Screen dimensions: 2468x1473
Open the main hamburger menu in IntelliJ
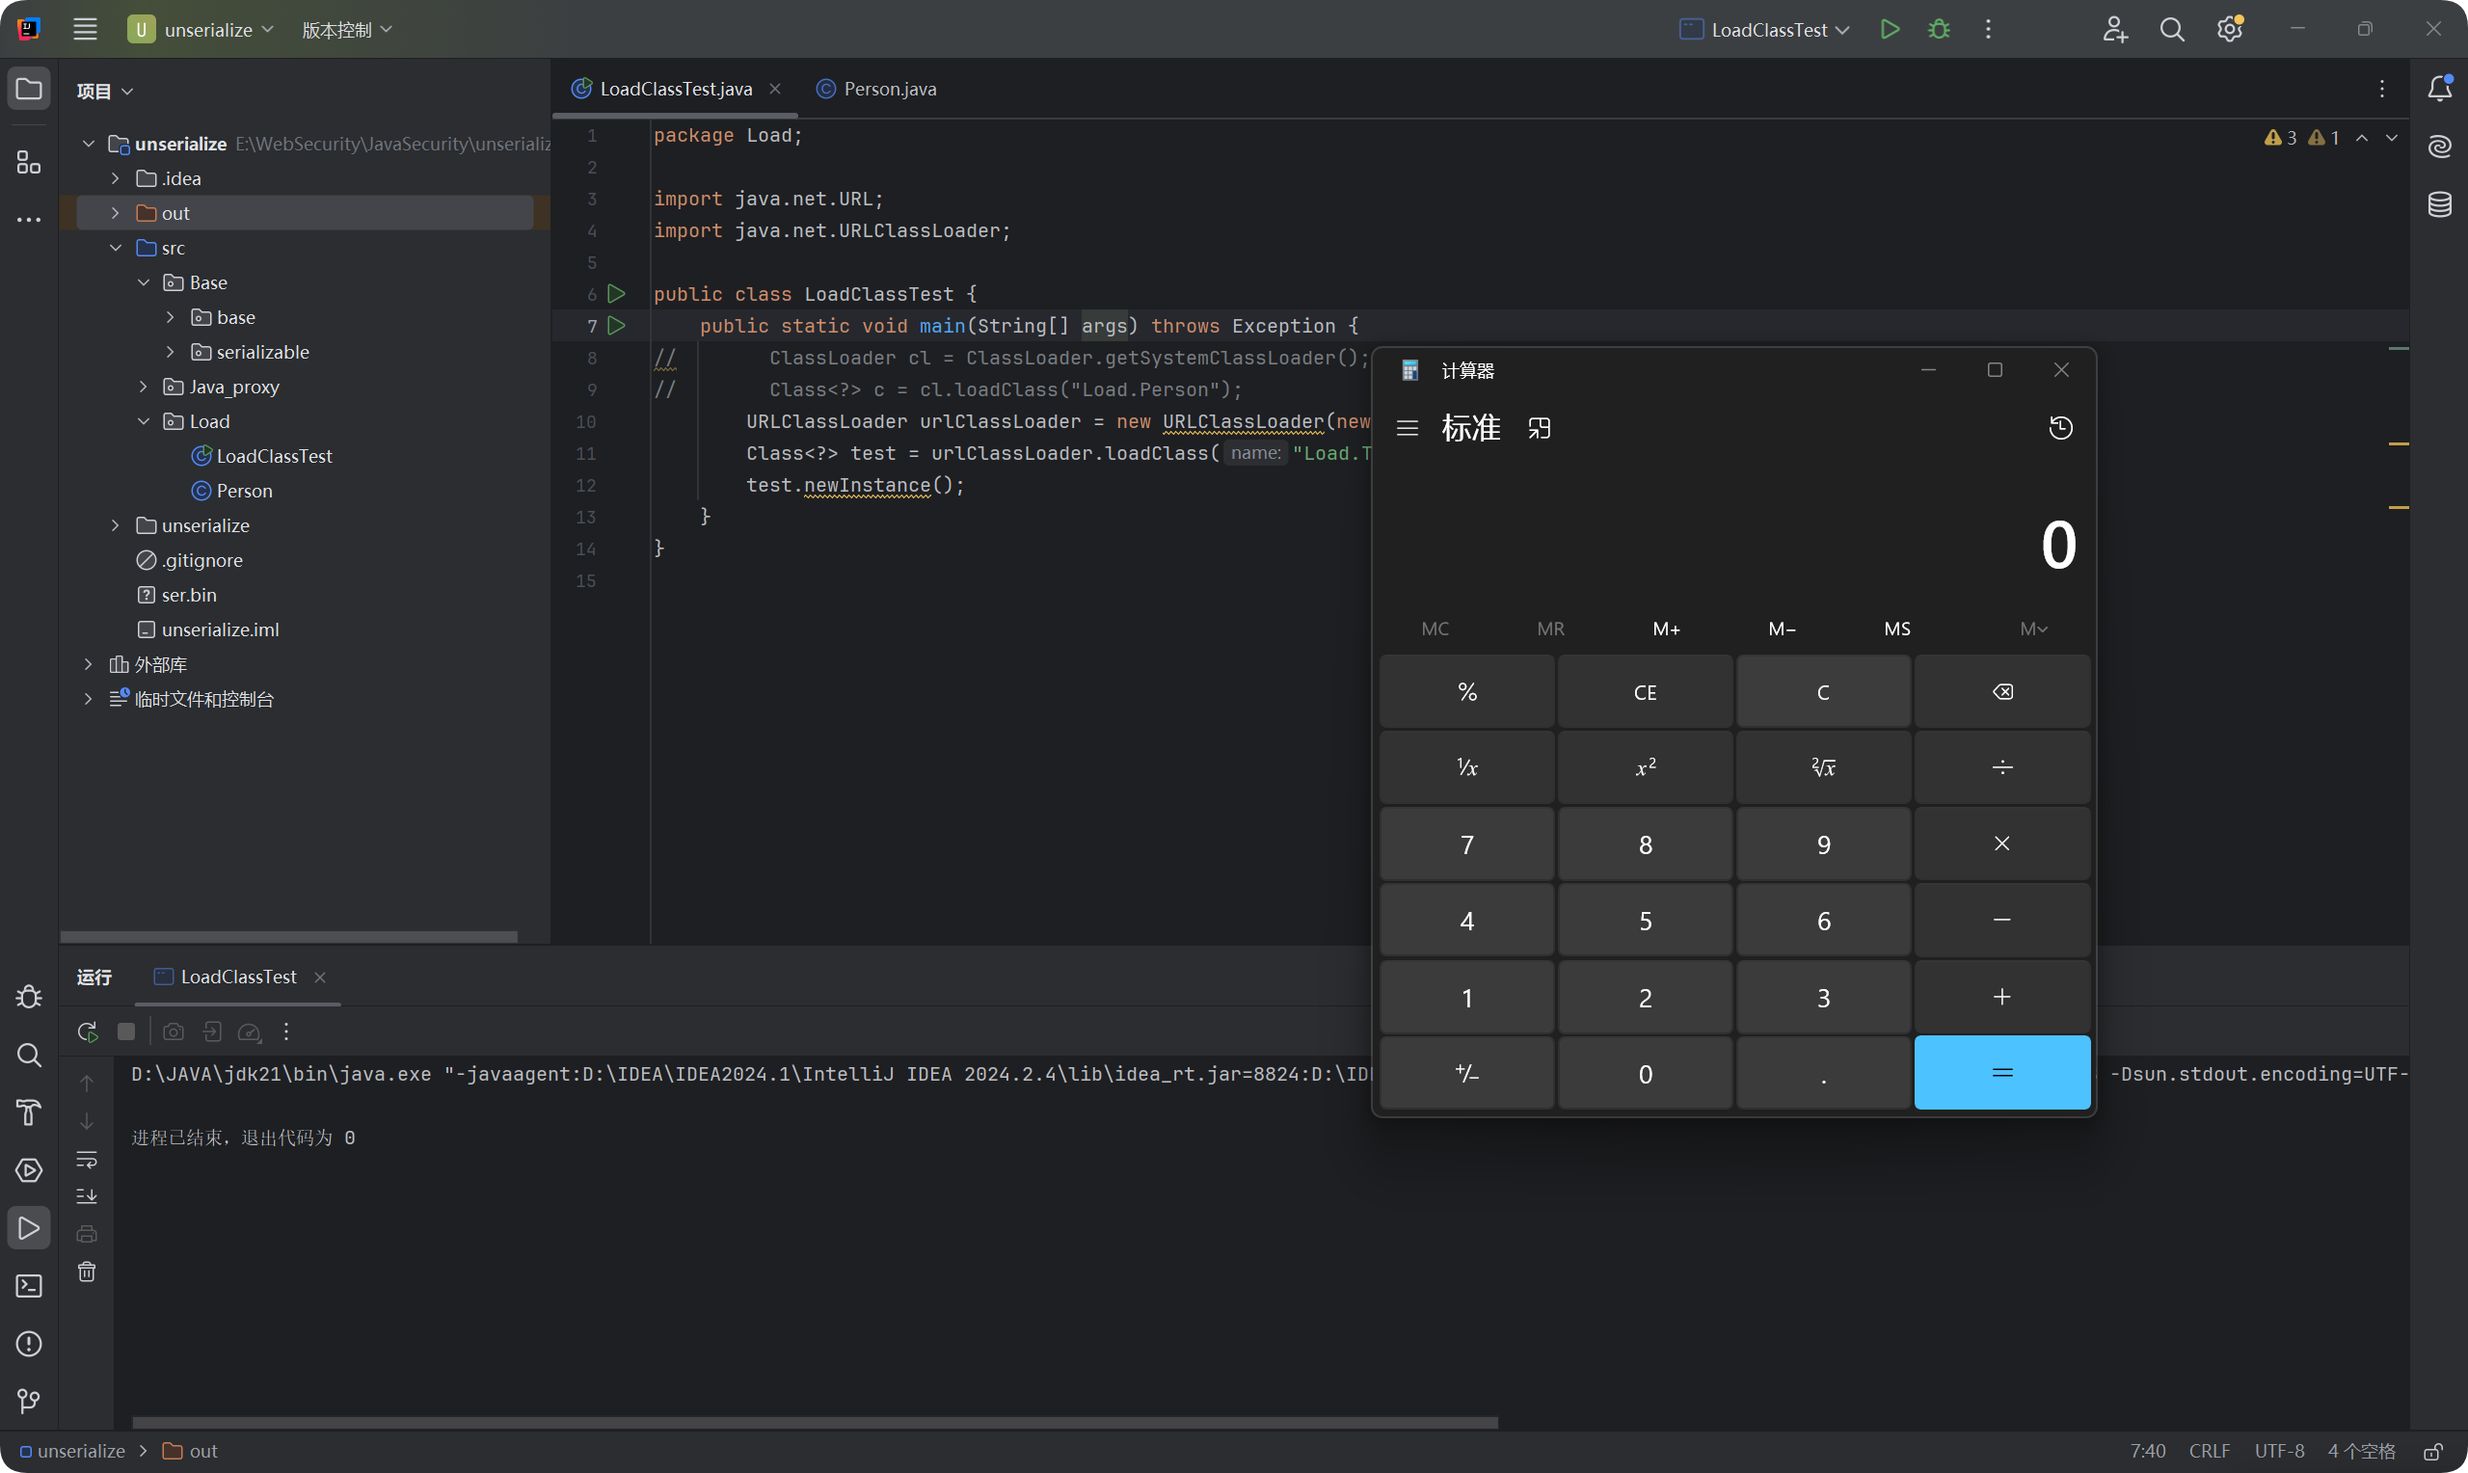[x=86, y=29]
